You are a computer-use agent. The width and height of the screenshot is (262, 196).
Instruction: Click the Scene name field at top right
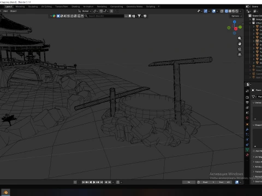(257, 7)
